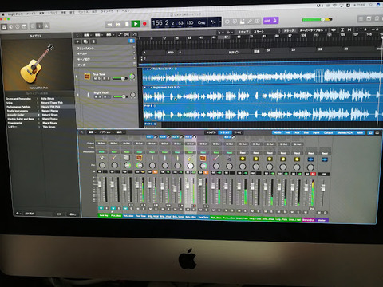Toggle the Mixer button in control bar
This screenshot has width=383, height=287.
tap(40, 26)
